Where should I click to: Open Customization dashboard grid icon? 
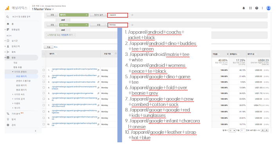coord(8,29)
